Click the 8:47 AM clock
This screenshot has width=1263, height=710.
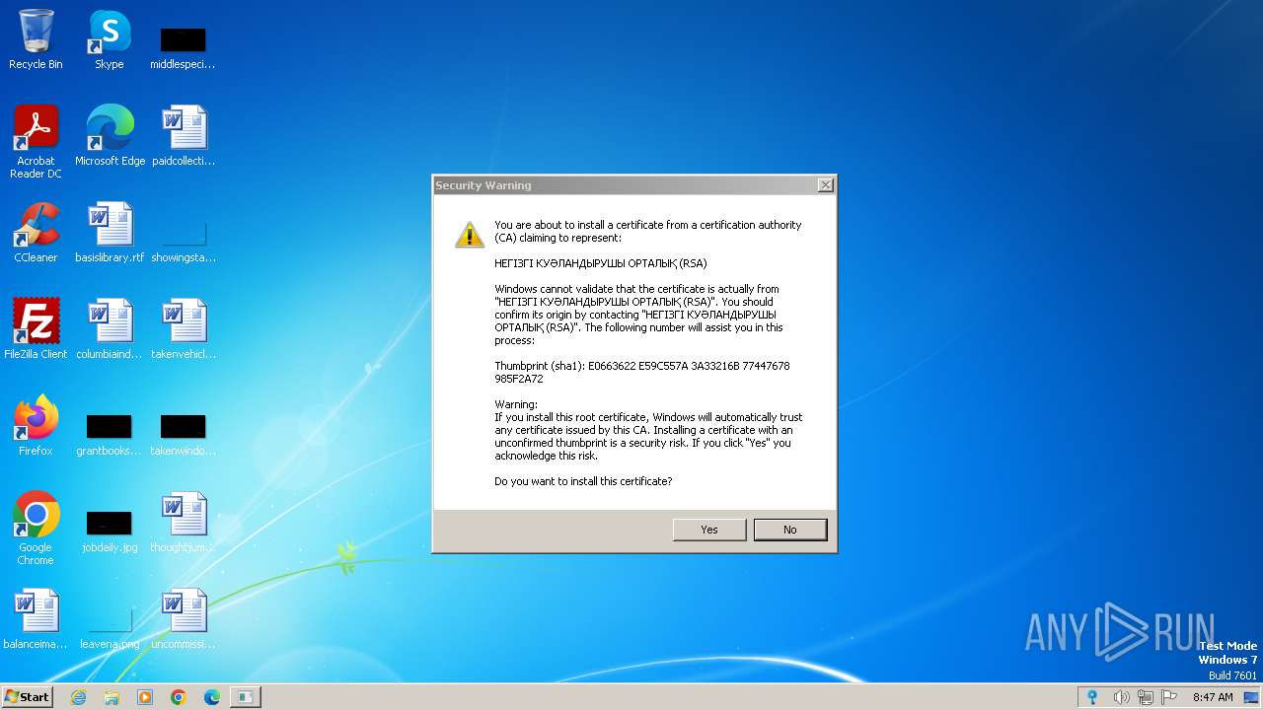point(1213,697)
